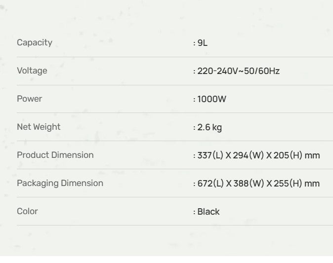The height and width of the screenshot is (263, 333).
Task: Click the Capacity label
Action: (34, 42)
